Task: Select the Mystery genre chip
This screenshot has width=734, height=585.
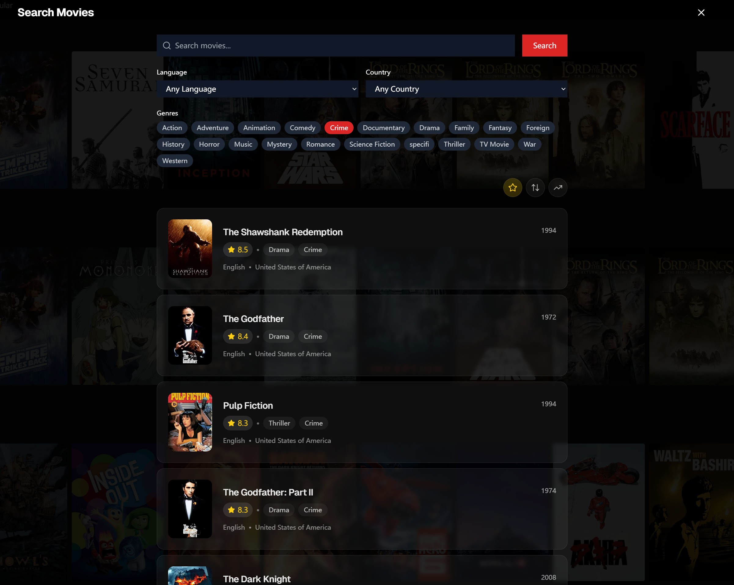Action: 279,144
